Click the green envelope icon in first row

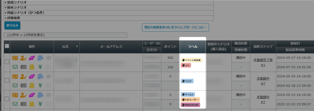(x=15, y=67)
